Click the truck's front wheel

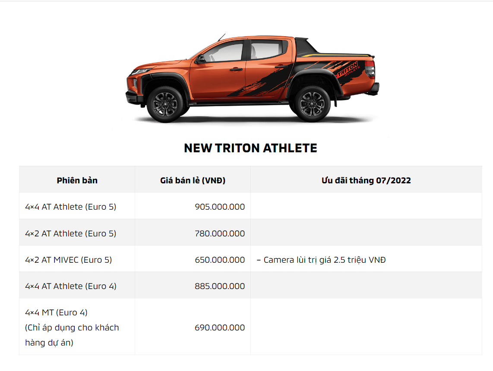tap(165, 104)
